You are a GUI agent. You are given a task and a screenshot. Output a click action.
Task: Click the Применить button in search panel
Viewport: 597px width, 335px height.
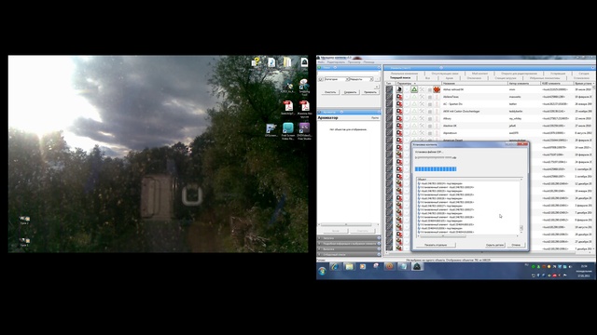[x=369, y=92]
